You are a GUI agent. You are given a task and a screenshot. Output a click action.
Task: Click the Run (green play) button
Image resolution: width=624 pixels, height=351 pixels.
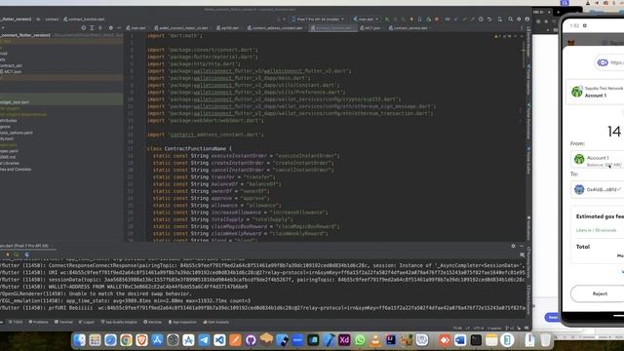tap(387, 19)
